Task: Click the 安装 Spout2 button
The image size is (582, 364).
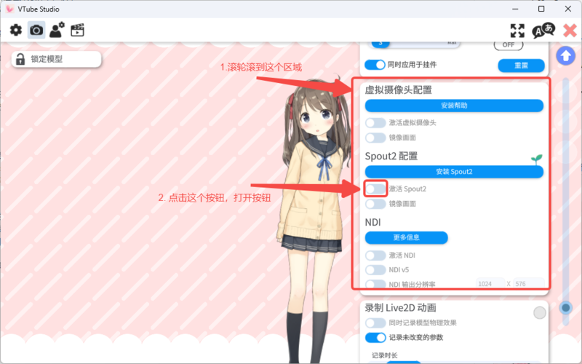Action: 454,172
